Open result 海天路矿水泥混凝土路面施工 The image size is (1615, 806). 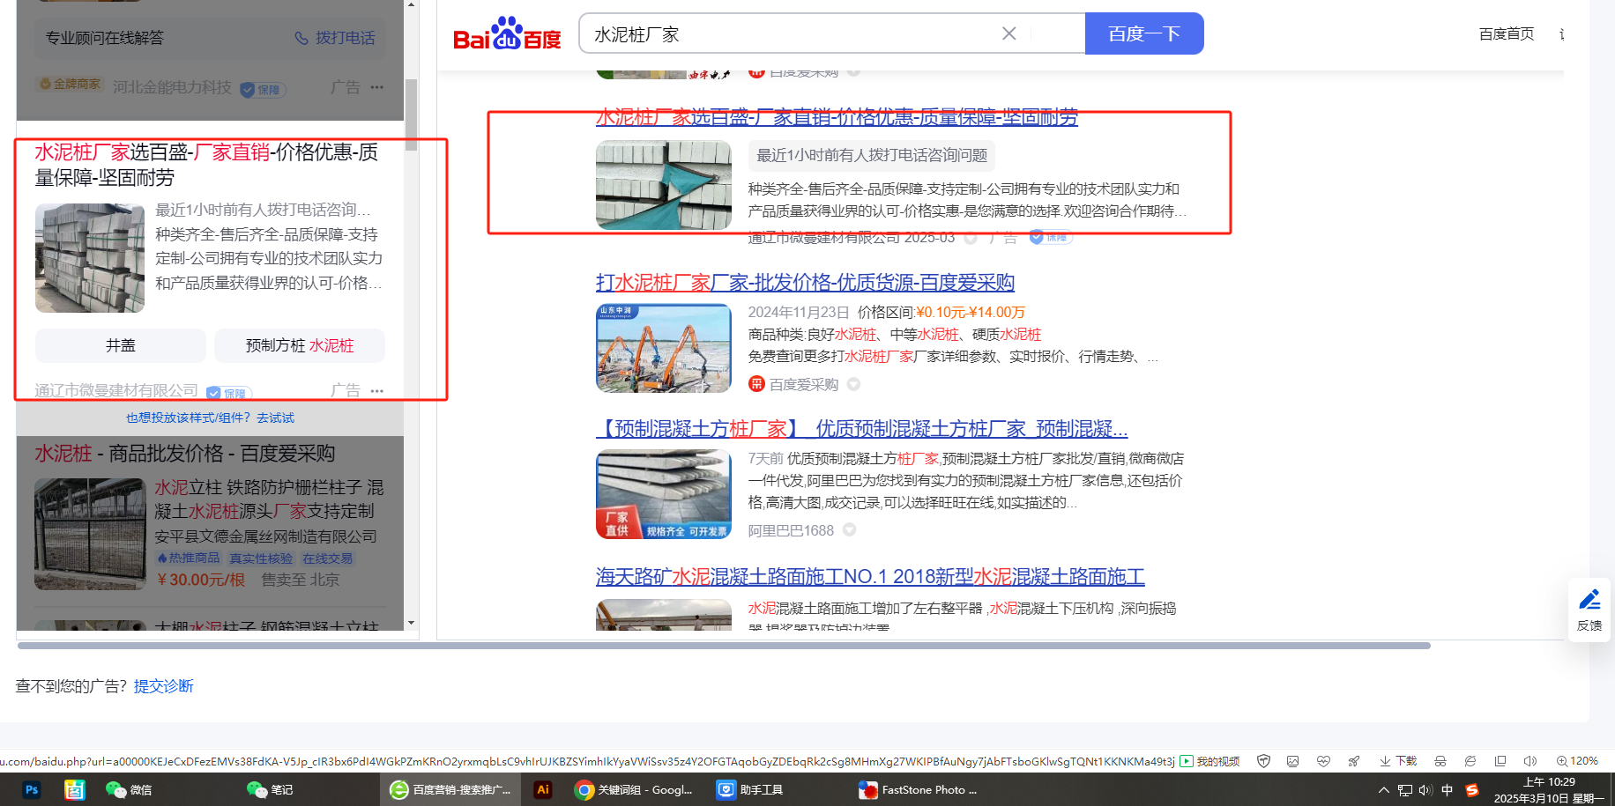[x=870, y=577]
